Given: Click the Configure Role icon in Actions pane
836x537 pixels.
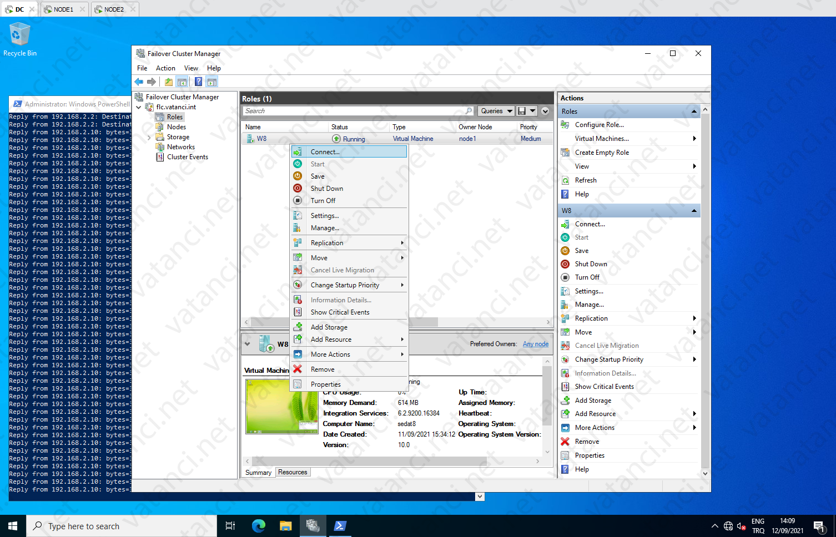Looking at the screenshot, I should (x=565, y=125).
